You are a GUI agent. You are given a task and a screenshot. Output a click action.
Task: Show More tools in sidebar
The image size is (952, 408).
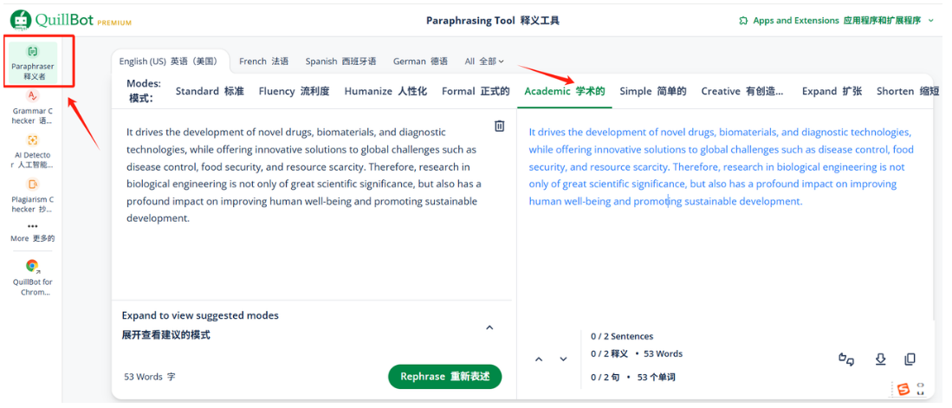click(33, 232)
